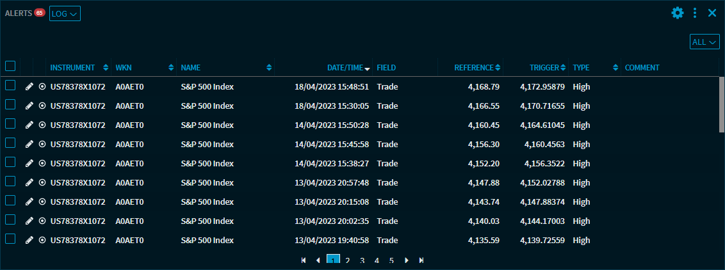Go to the last page of alerts
This screenshot has width=725, height=270.
(421, 260)
